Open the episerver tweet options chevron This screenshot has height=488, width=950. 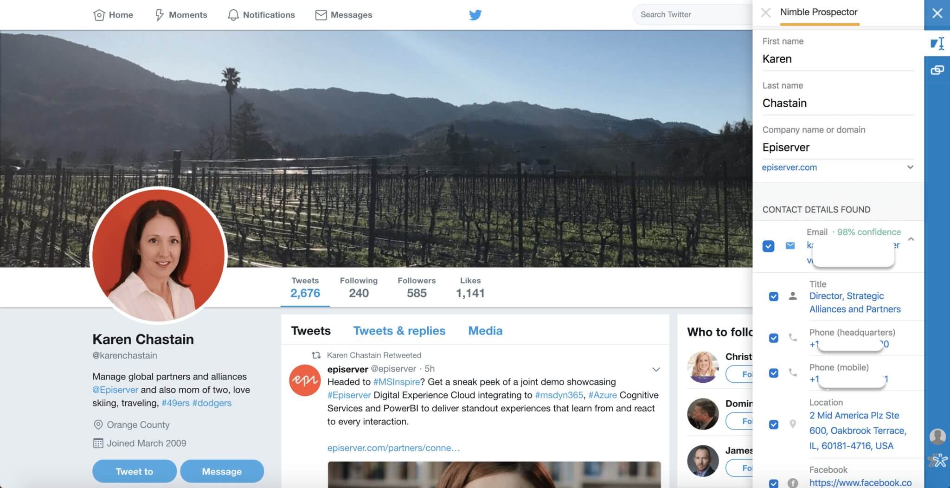[656, 370]
